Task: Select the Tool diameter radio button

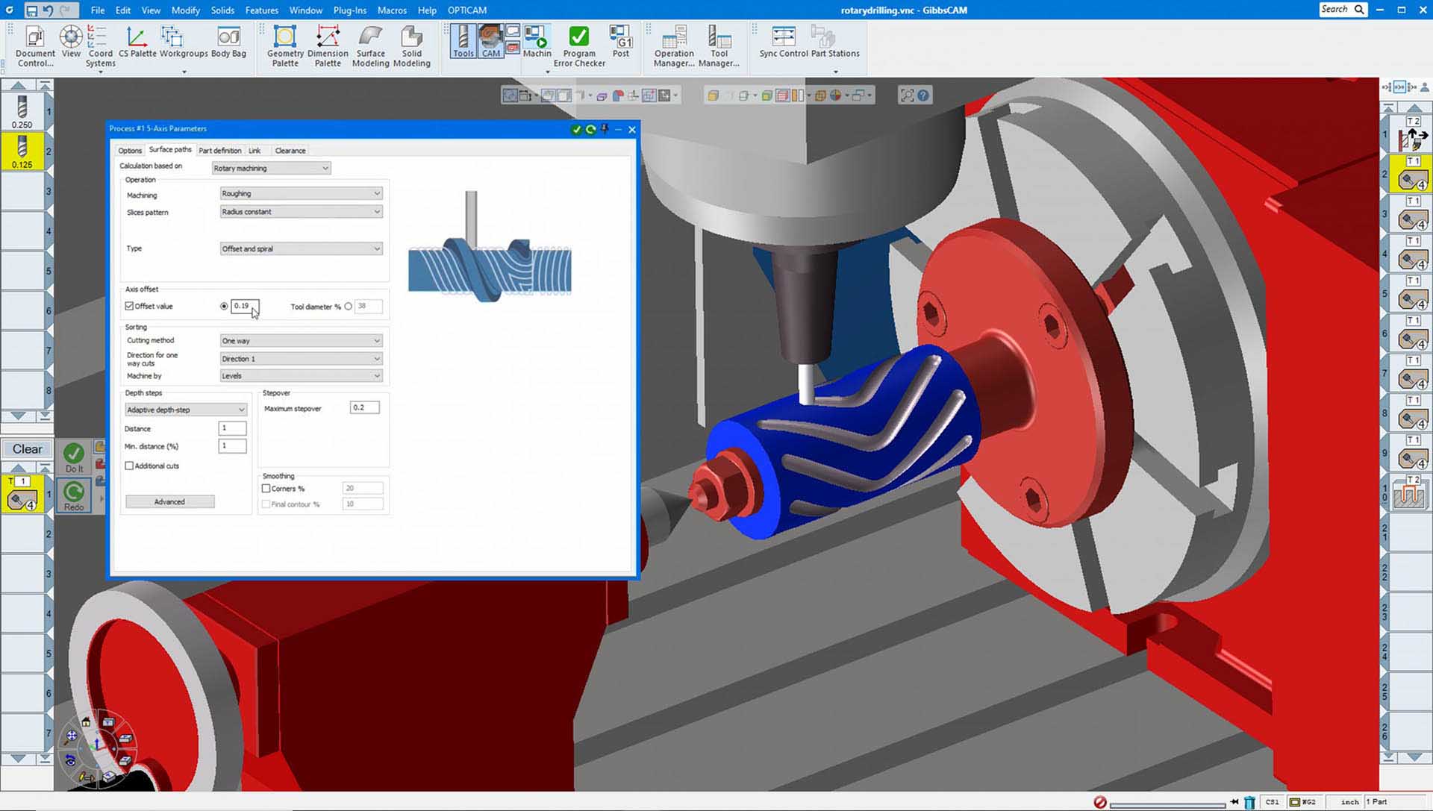Action: click(349, 306)
